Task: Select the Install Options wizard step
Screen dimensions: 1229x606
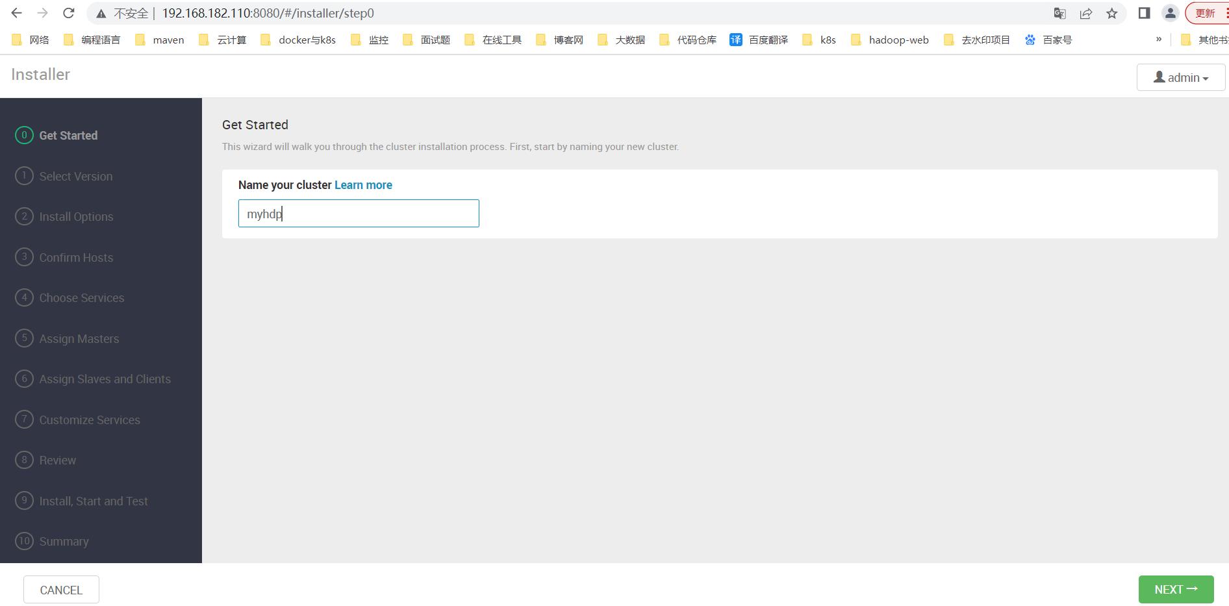Action: [x=64, y=216]
